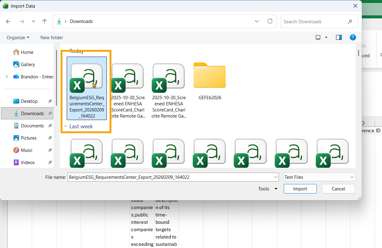
Task: Open the Recent locations dropdown arrow
Action: (34, 21)
